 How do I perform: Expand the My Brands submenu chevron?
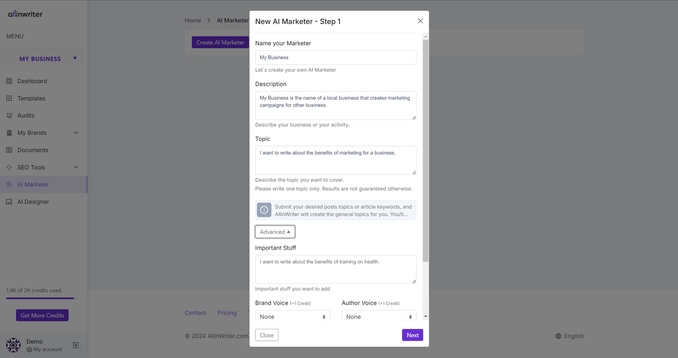tap(76, 133)
